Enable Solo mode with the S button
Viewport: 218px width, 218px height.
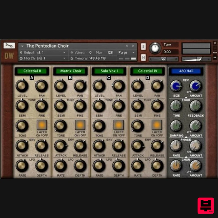[x=143, y=47]
